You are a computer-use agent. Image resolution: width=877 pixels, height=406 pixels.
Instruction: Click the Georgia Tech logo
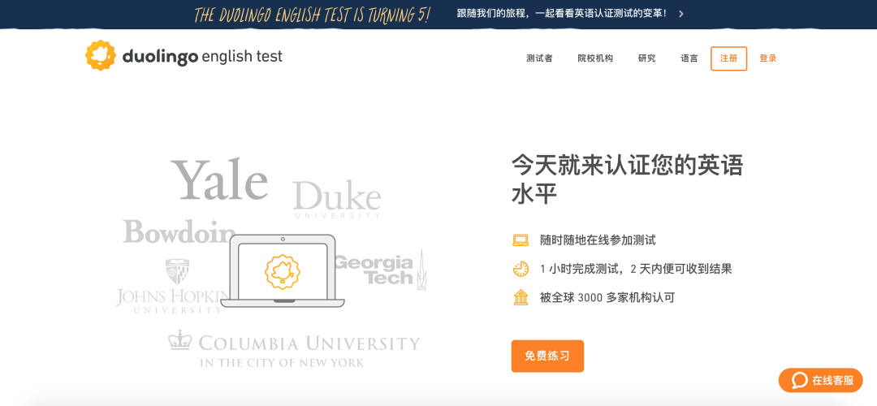click(378, 270)
